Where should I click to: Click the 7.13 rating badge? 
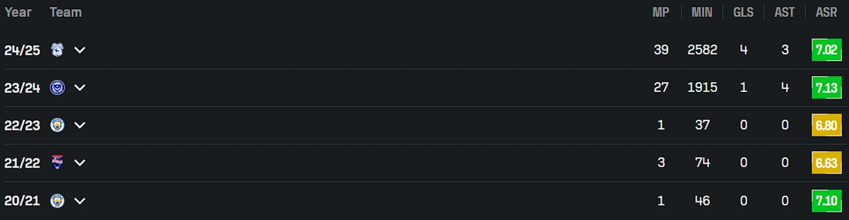point(826,88)
